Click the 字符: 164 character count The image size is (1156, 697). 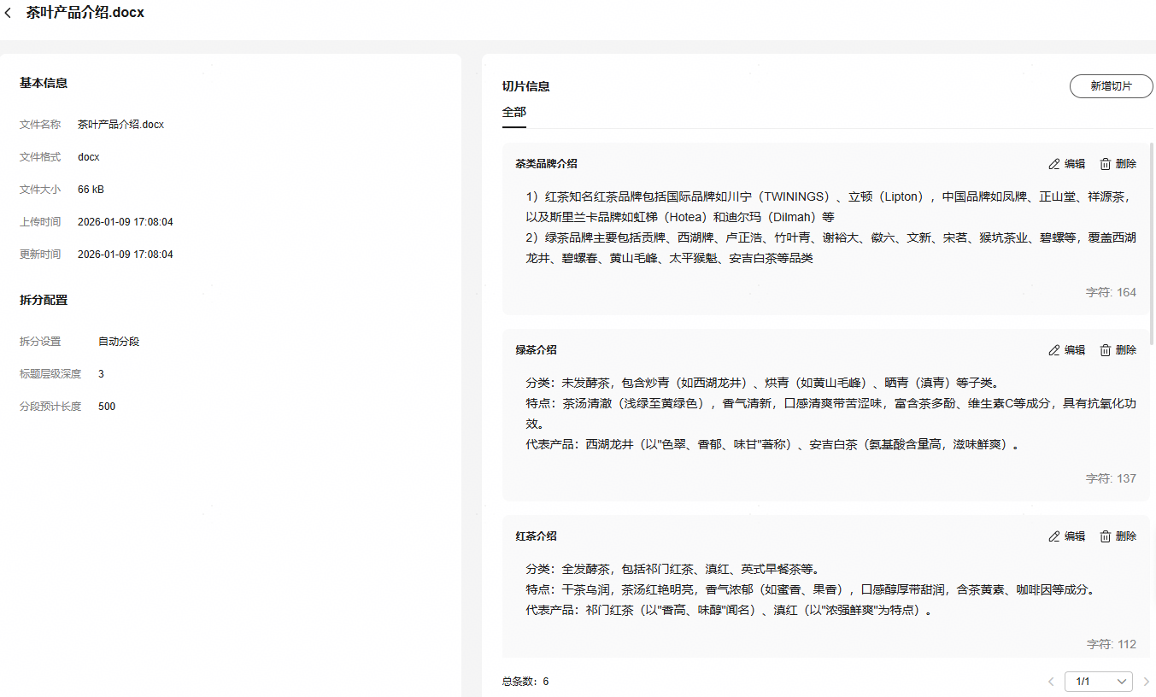(1111, 292)
